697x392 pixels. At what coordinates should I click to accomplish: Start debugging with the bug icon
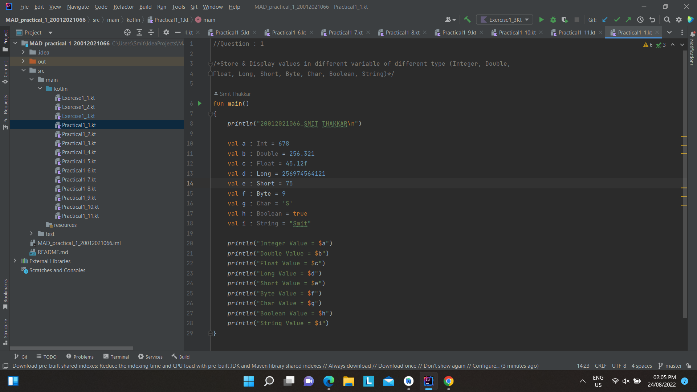pyautogui.click(x=553, y=20)
